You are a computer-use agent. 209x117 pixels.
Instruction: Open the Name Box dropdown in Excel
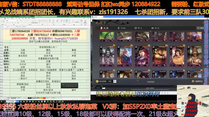point(6,27)
